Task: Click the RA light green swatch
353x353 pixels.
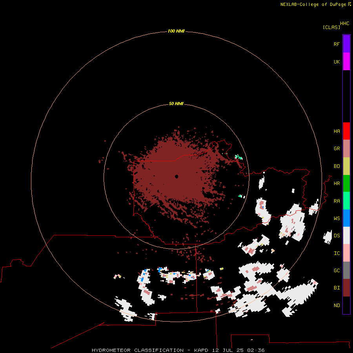Action: (x=346, y=201)
